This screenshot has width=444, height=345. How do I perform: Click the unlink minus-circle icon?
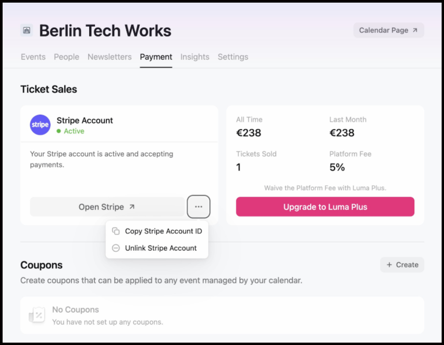(116, 249)
